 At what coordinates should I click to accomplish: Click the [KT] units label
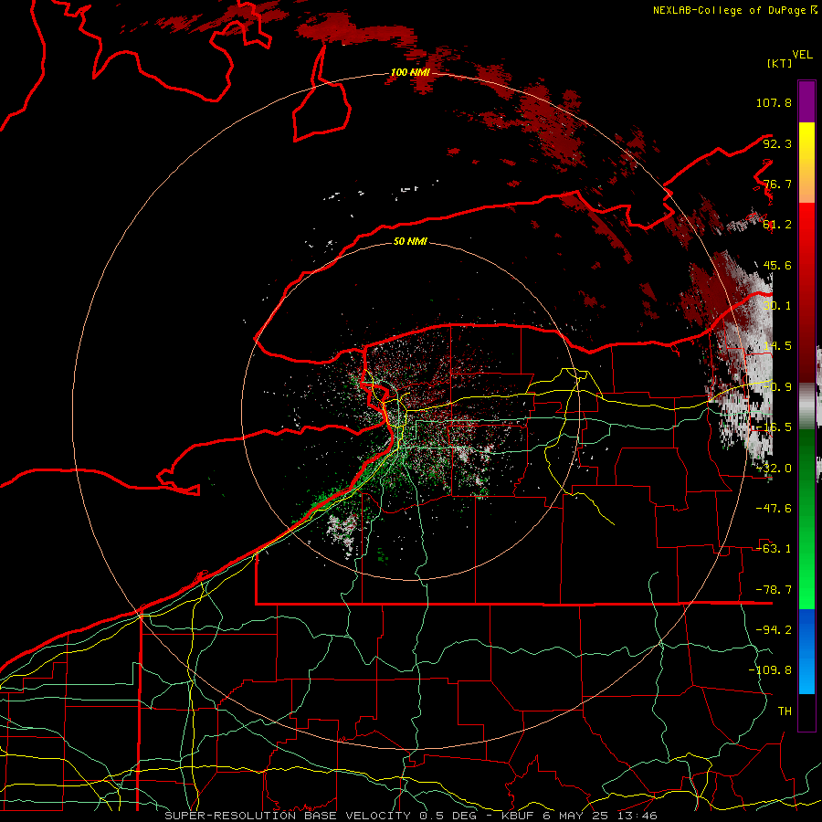pyautogui.click(x=779, y=63)
